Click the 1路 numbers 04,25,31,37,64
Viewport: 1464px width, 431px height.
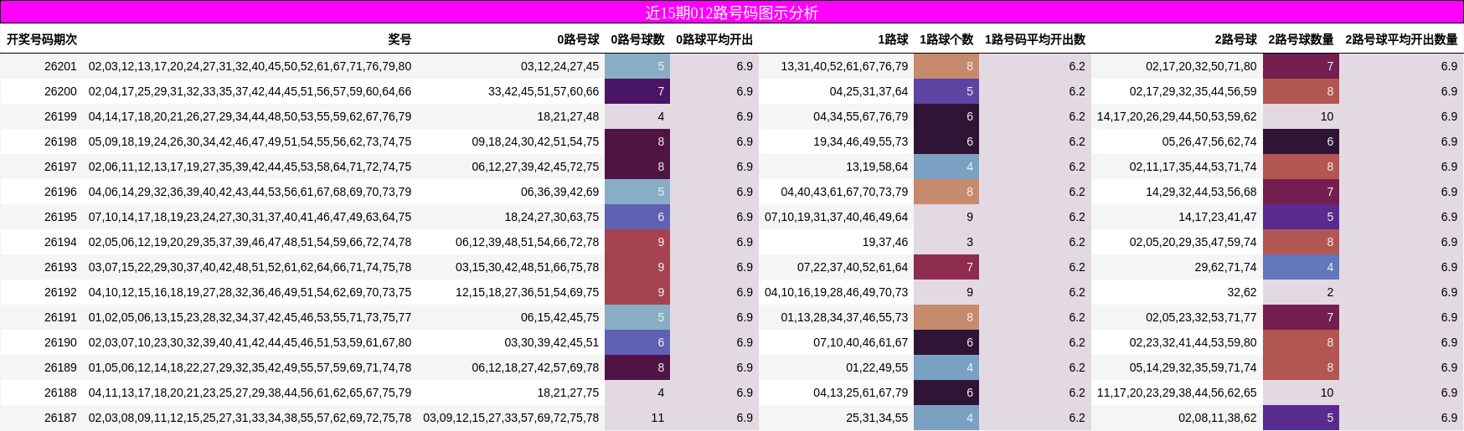tap(869, 91)
